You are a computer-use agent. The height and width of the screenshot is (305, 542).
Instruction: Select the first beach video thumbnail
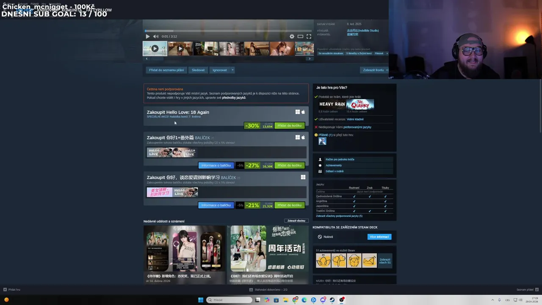tap(155, 49)
